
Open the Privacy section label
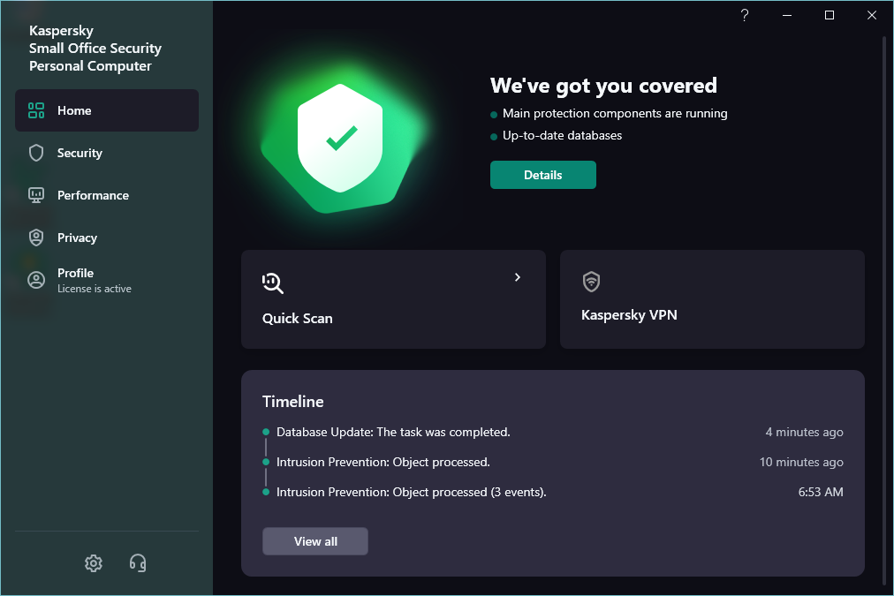coord(77,238)
